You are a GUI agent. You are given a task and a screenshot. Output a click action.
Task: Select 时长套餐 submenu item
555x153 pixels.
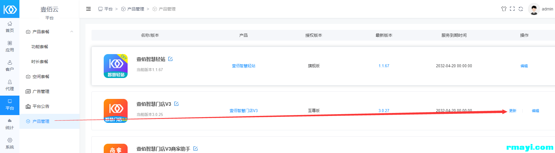tap(40, 62)
